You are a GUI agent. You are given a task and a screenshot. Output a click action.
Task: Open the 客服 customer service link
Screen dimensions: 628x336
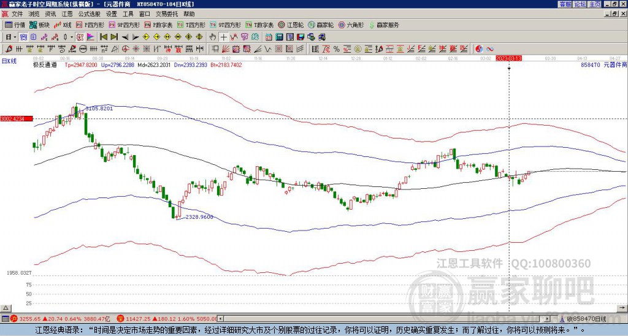(565, 4)
